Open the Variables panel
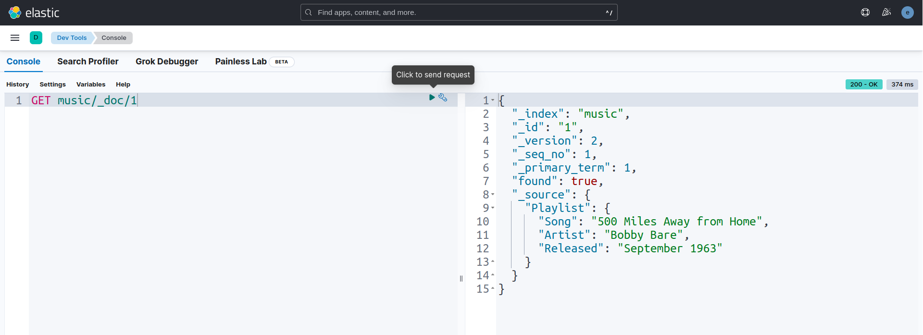 [x=91, y=84]
